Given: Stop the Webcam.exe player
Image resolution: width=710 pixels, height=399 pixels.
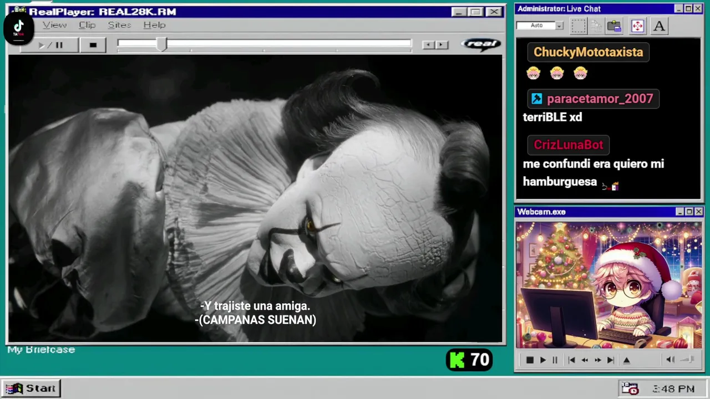Looking at the screenshot, I should click(x=529, y=360).
